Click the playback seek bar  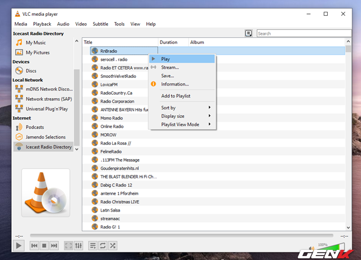click(x=182, y=235)
